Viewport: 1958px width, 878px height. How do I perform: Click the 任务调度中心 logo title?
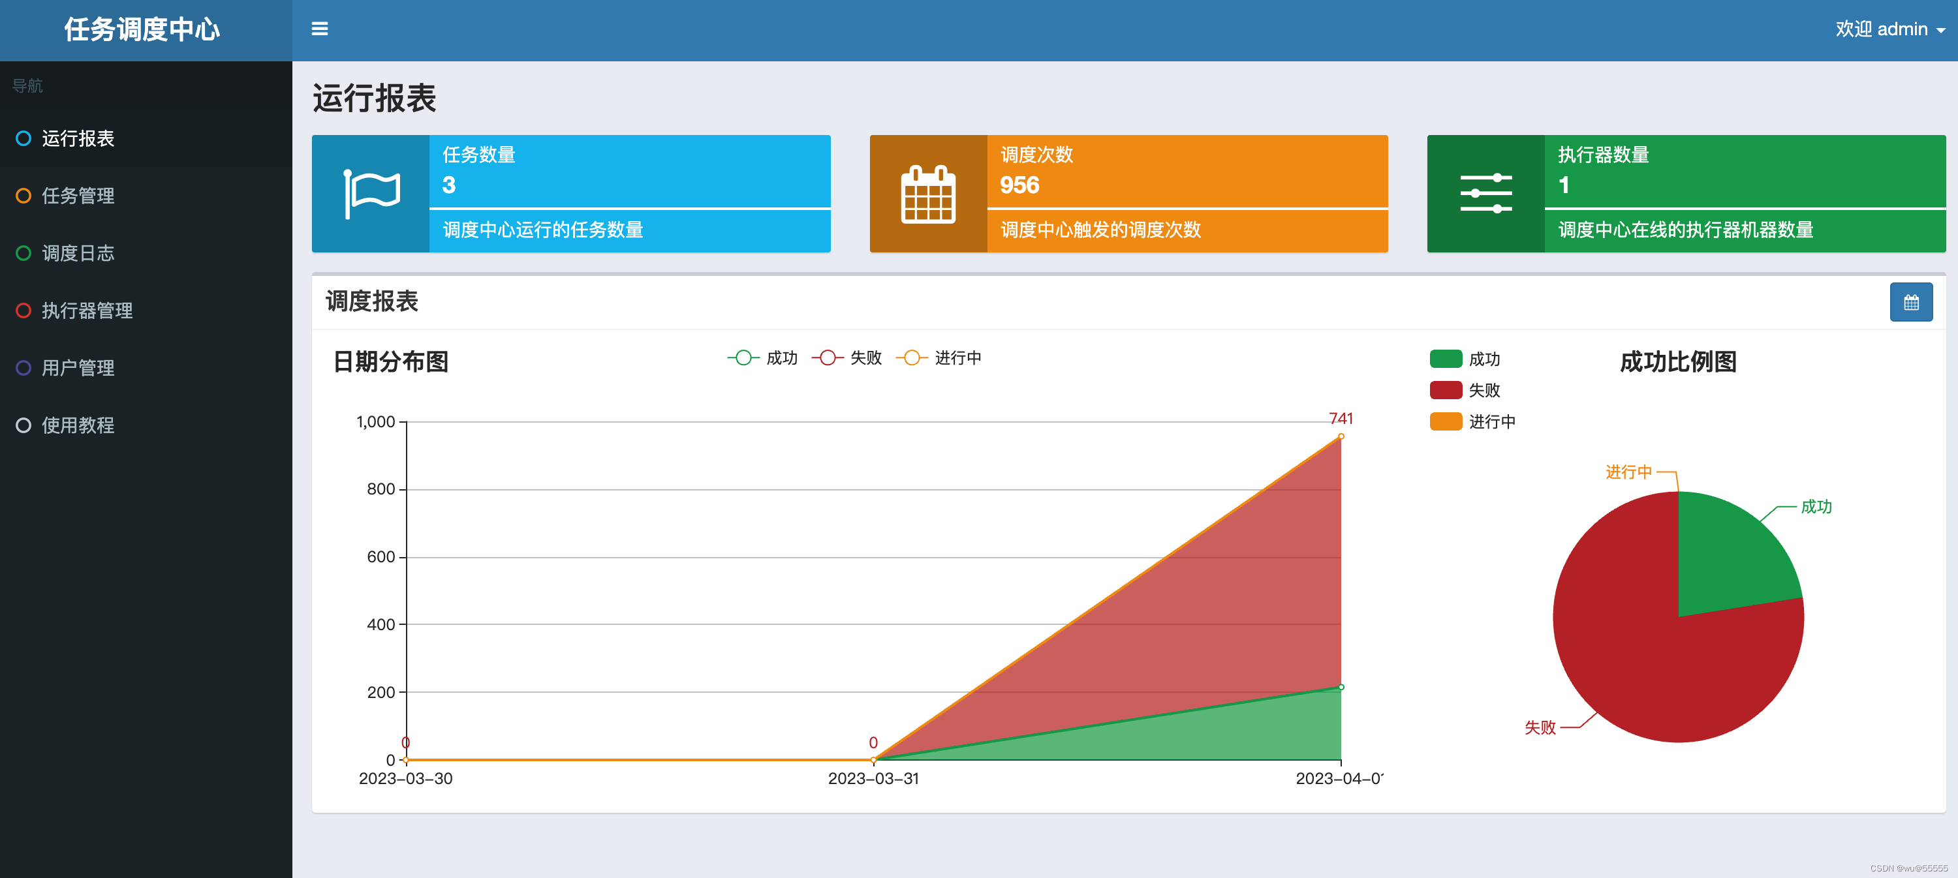click(142, 29)
